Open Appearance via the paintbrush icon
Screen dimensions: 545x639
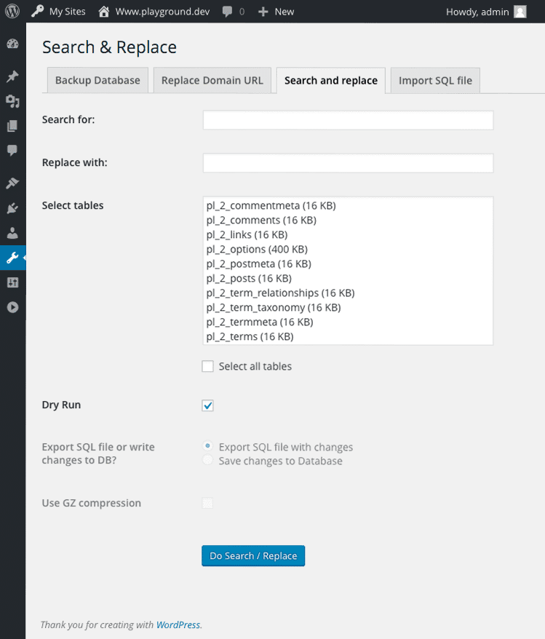[x=12, y=183]
